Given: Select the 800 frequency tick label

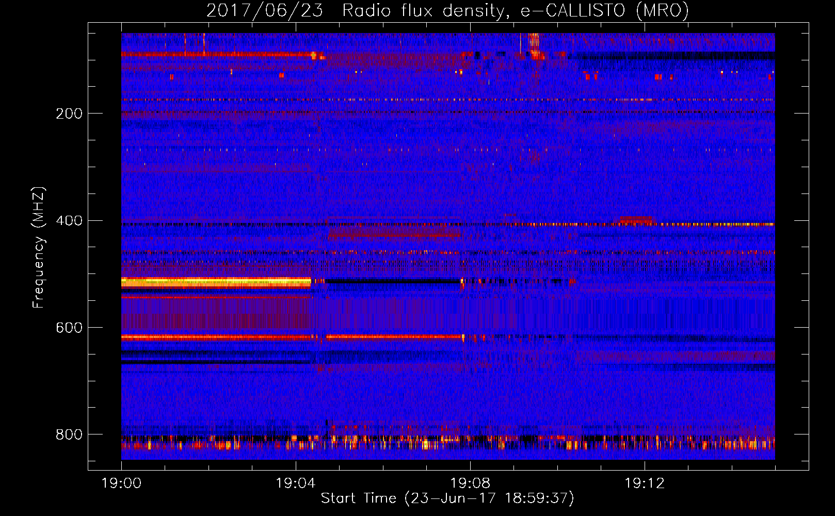Looking at the screenshot, I should 69,435.
